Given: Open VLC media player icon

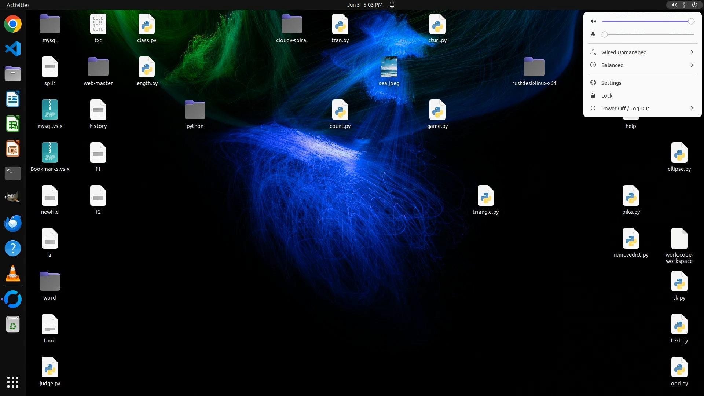Looking at the screenshot, I should [x=13, y=273].
